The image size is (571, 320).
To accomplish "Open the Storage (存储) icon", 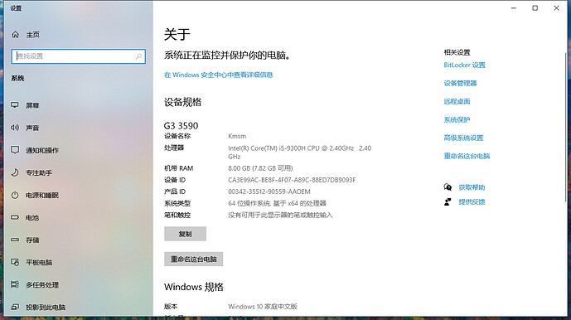I will [15, 240].
